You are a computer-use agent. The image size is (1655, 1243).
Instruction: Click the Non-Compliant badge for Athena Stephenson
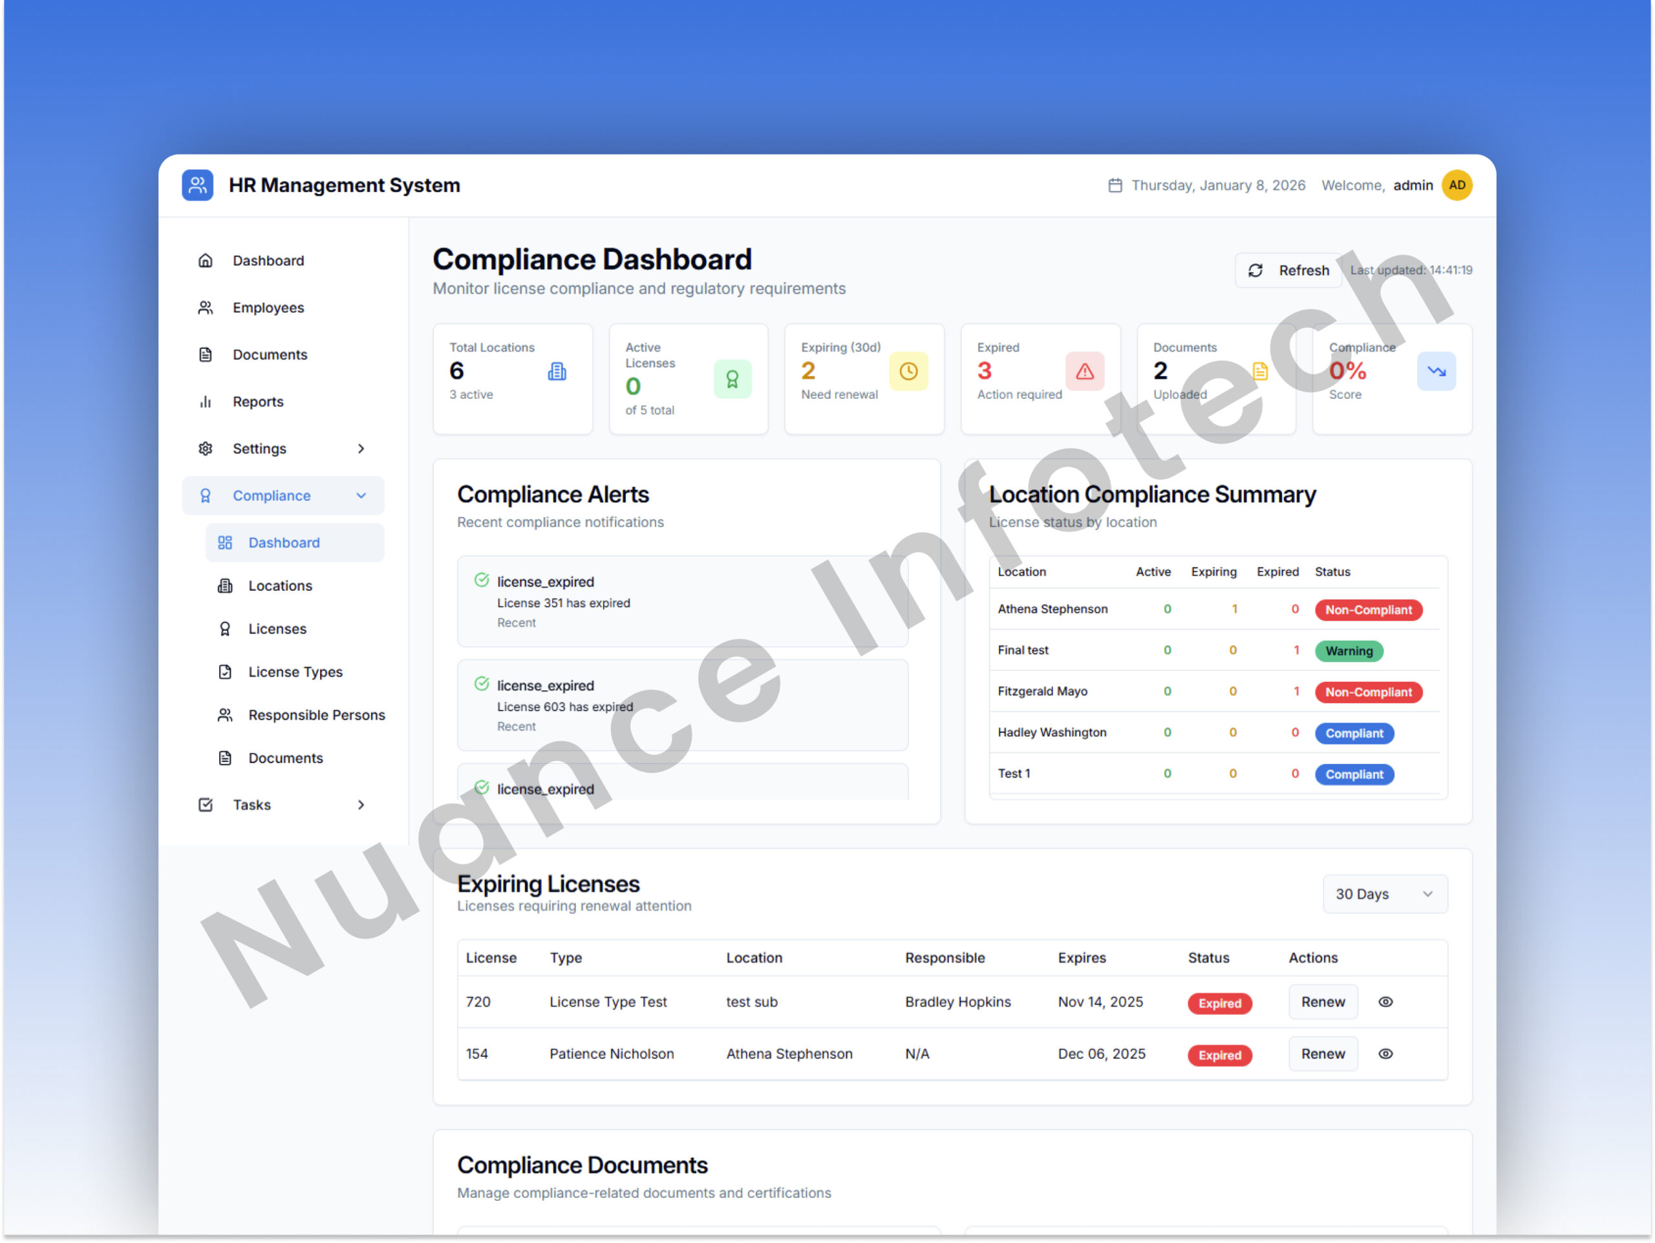(x=1368, y=610)
